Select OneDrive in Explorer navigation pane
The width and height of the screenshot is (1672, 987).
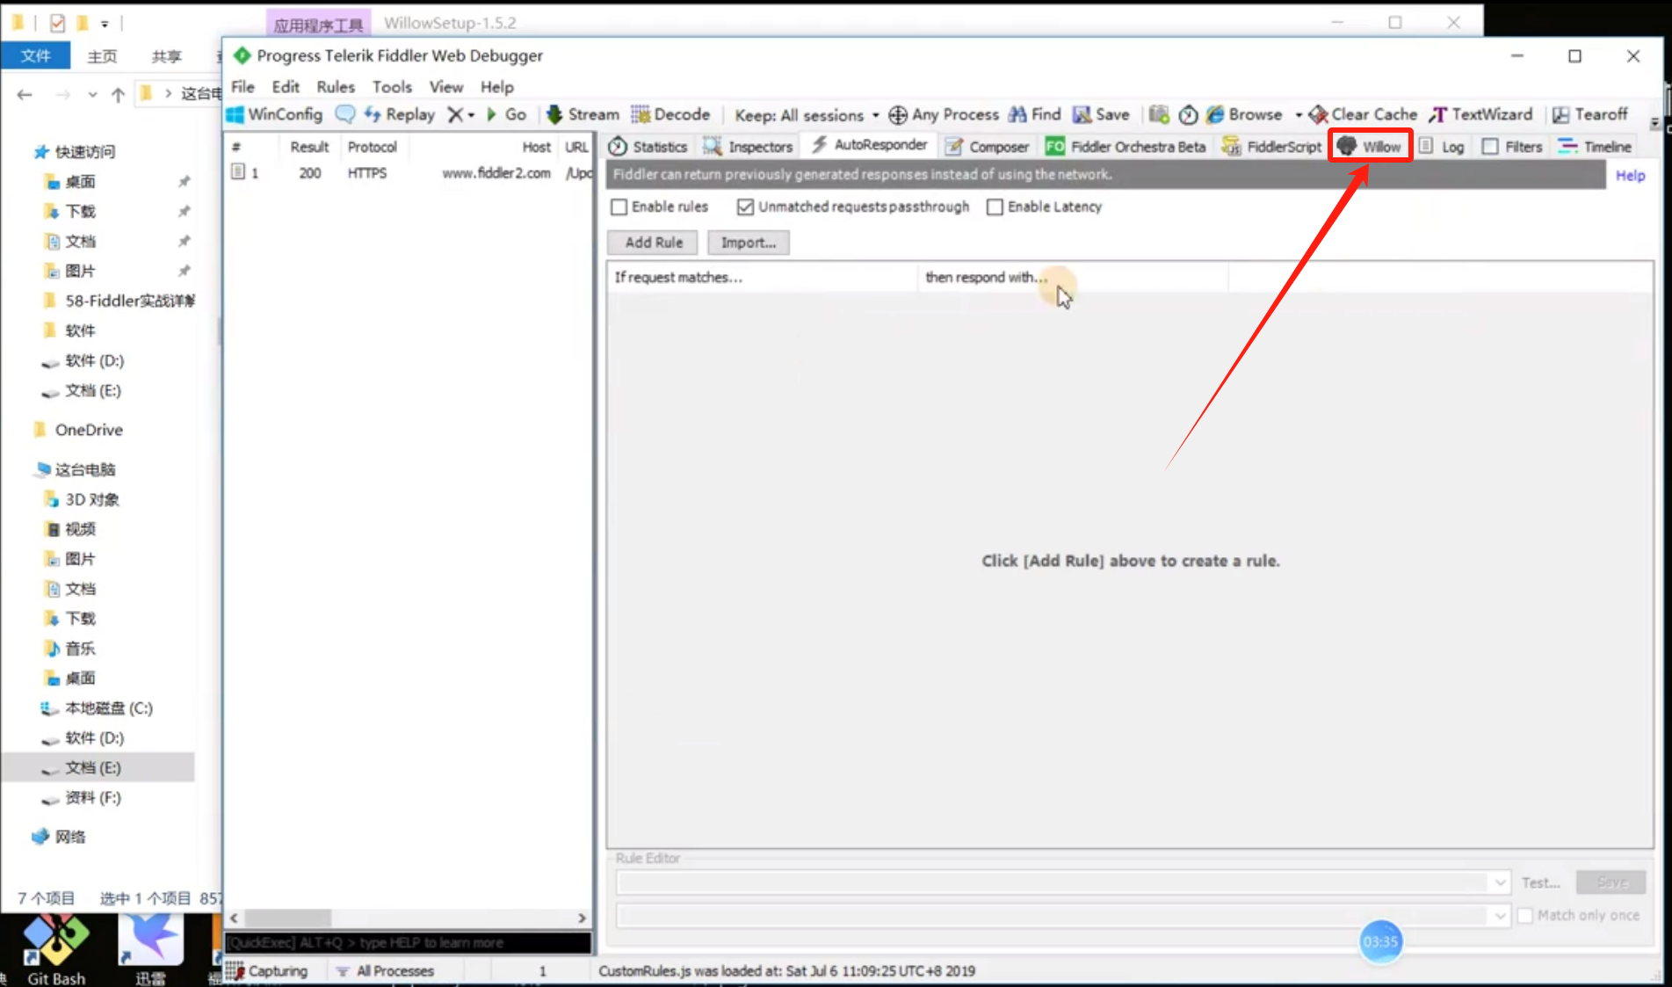pos(89,430)
